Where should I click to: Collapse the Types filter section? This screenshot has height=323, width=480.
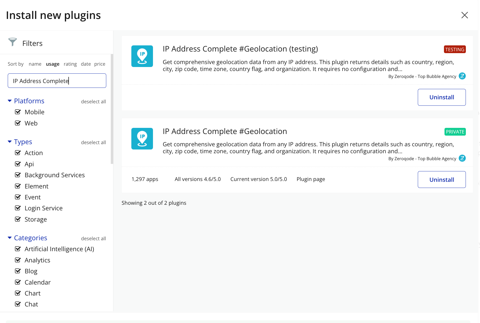[10, 142]
